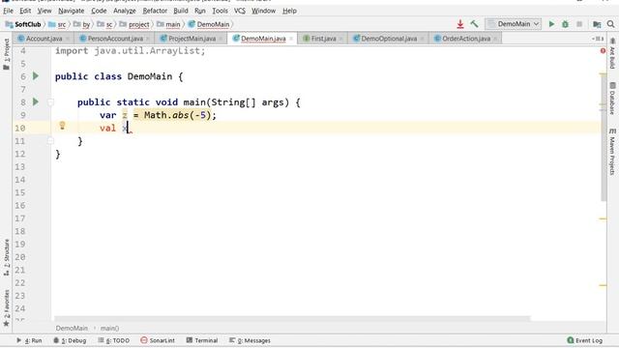The width and height of the screenshot is (619, 348).
Task: Open Search Everywhere magnifier icon
Action: [610, 24]
